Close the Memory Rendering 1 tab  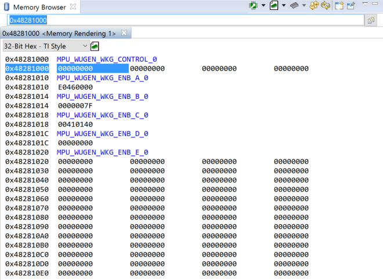tap(124, 33)
